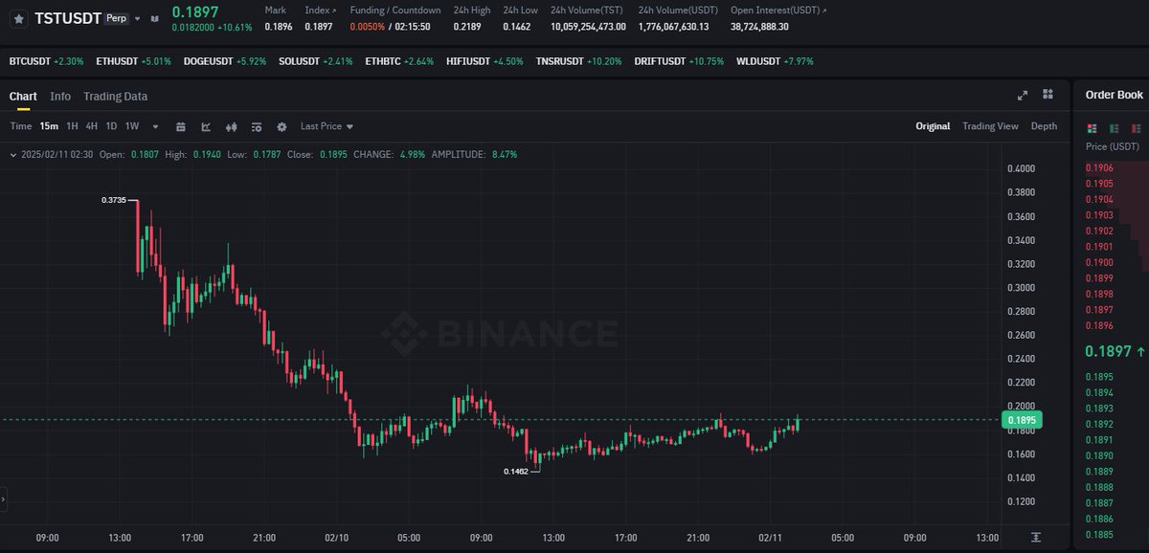Image resolution: width=1149 pixels, height=553 pixels.
Task: Switch chart to Original view
Action: pos(933,126)
